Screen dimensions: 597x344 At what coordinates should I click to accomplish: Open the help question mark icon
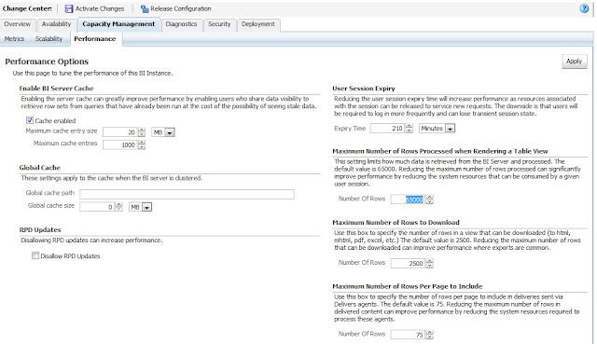[584, 8]
